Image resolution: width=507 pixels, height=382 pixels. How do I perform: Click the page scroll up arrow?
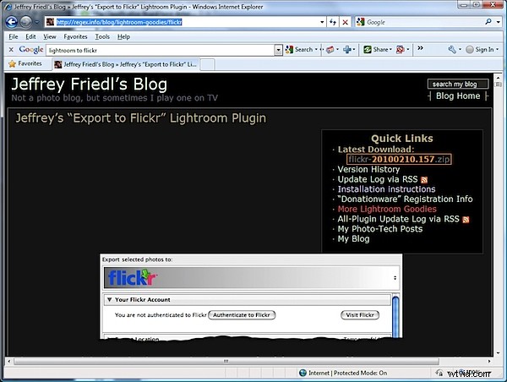[x=499, y=78]
